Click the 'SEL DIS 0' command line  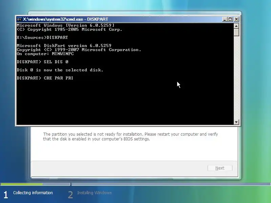click(43, 62)
